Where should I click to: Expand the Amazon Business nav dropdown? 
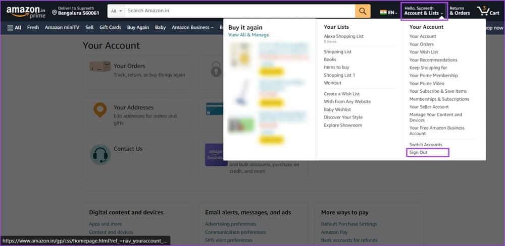point(192,28)
